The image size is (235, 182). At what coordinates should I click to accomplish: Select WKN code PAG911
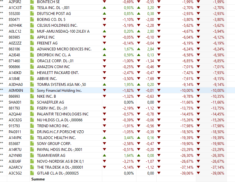[x=15, y=132]
